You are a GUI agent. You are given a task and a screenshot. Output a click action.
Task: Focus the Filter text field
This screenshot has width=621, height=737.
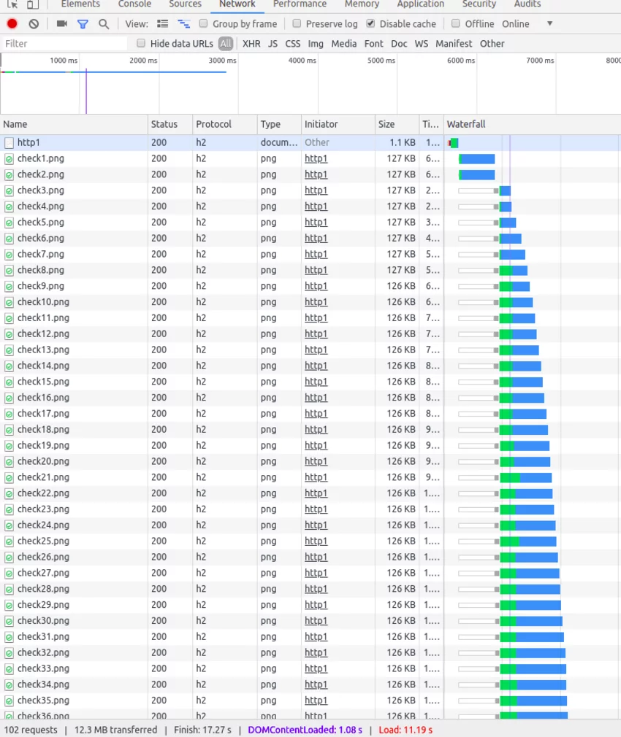tap(64, 44)
